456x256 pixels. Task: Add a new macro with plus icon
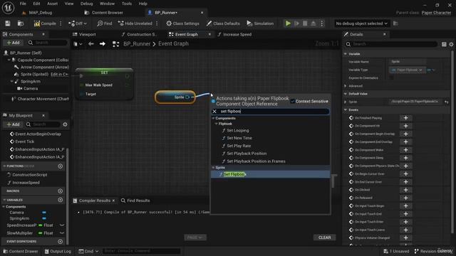tap(60, 191)
